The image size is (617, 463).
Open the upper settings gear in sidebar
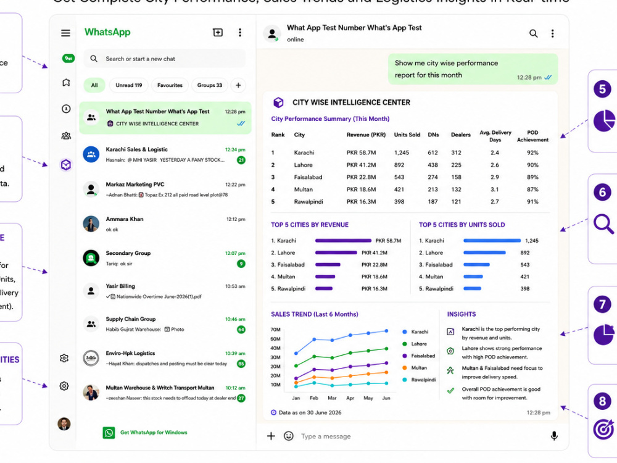[64, 358]
